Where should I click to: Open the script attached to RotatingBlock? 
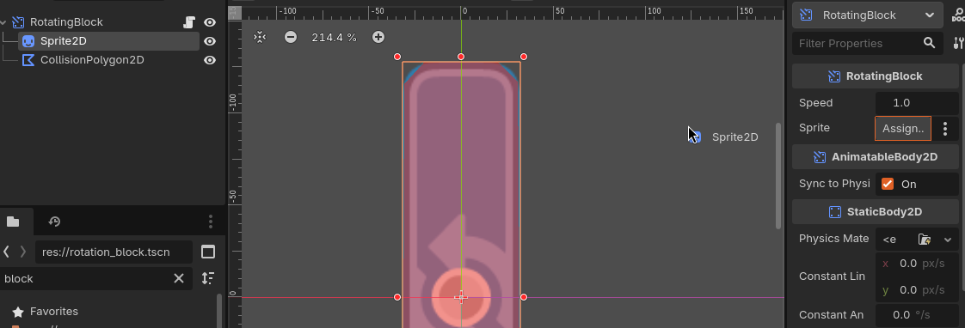189,22
